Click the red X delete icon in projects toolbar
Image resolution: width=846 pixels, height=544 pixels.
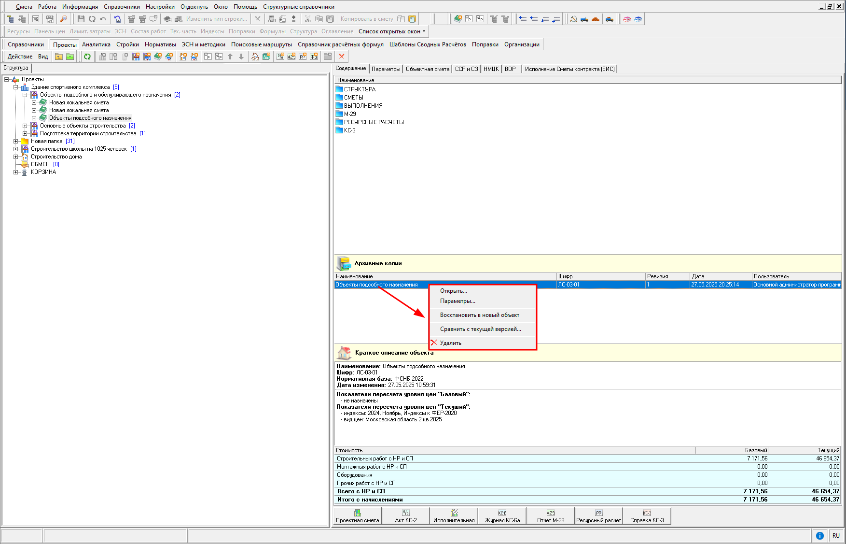click(x=342, y=57)
